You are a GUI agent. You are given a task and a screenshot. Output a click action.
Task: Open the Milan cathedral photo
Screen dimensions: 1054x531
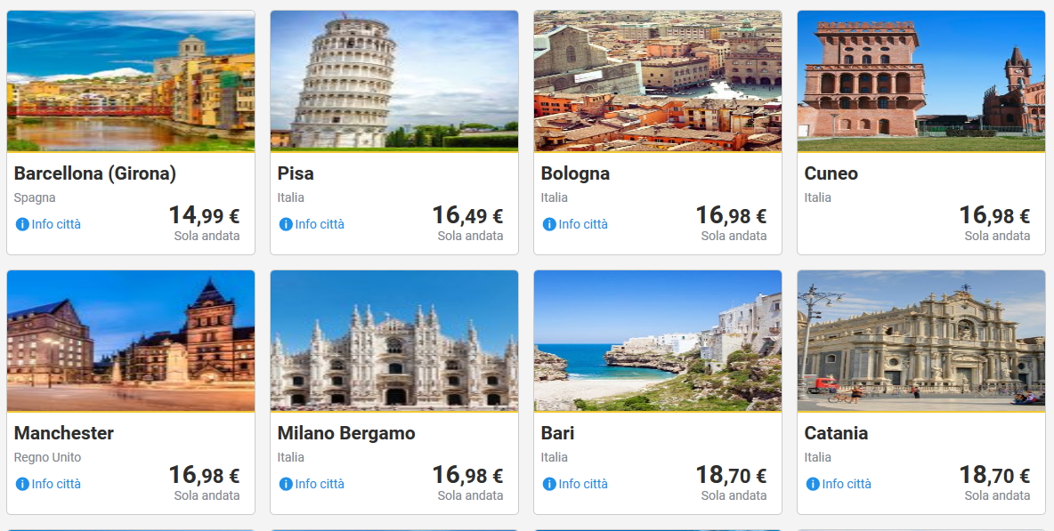tap(394, 341)
